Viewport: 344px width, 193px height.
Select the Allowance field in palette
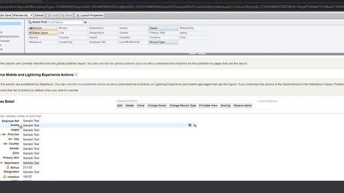click(x=42, y=42)
